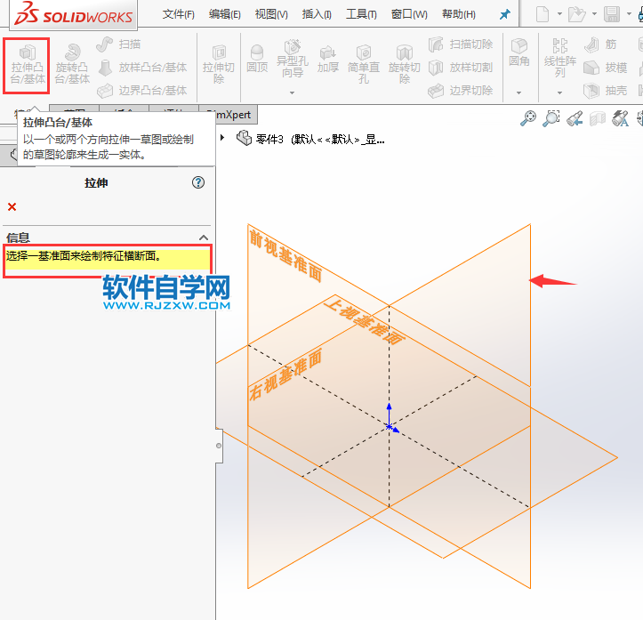Click the 扫描切除 swept cut tool
The image size is (643, 620).
click(x=461, y=44)
